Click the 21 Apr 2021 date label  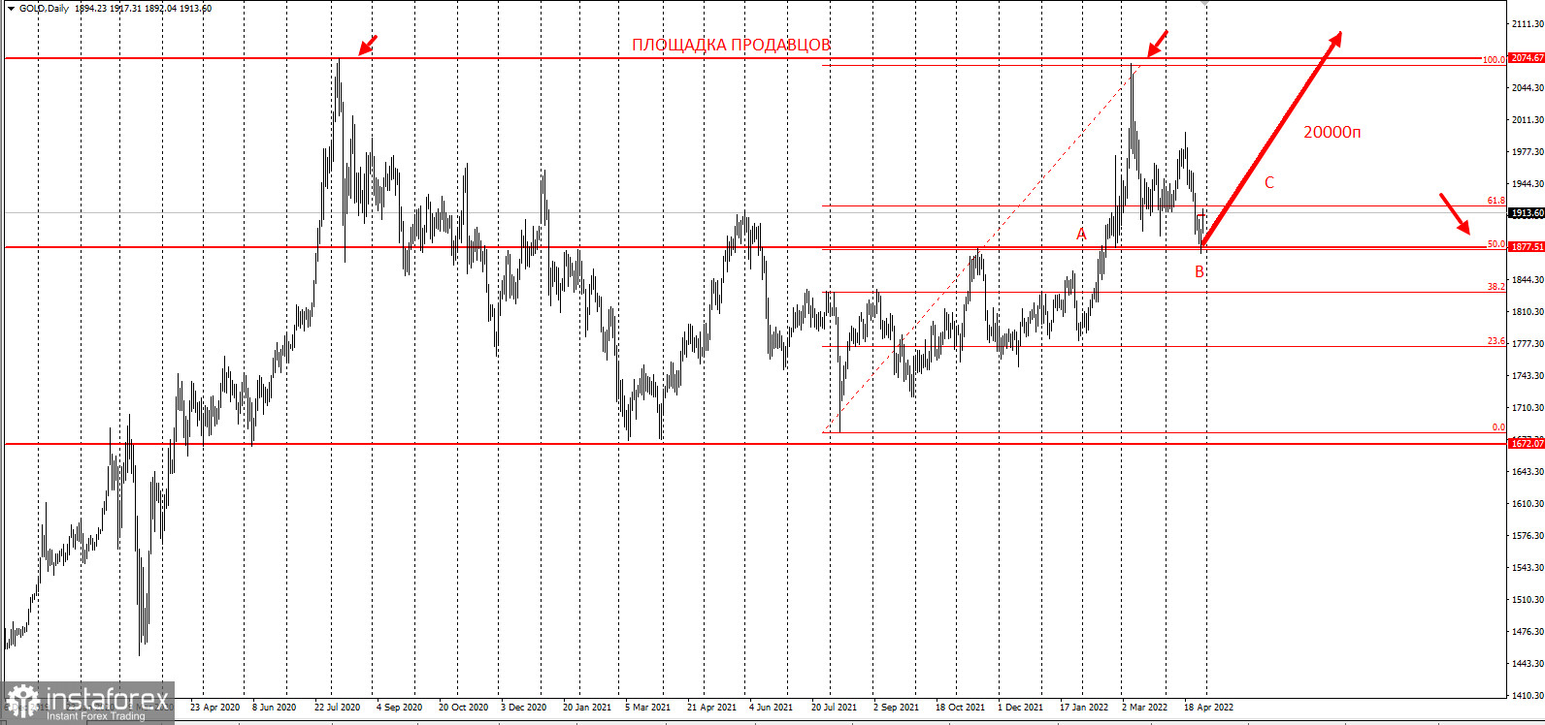point(711,708)
